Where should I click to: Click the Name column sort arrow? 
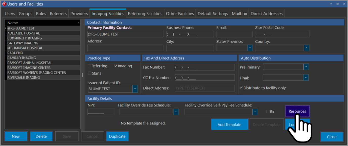[x=78, y=23]
